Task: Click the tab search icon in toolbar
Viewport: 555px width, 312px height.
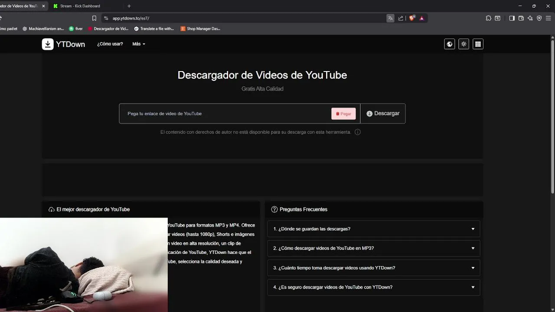Action: click(x=498, y=18)
